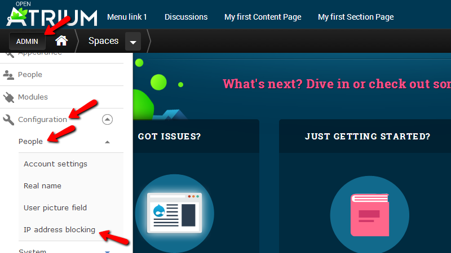This screenshot has height=253, width=451.
Task: Click the Modules plug icon
Action: 8,97
